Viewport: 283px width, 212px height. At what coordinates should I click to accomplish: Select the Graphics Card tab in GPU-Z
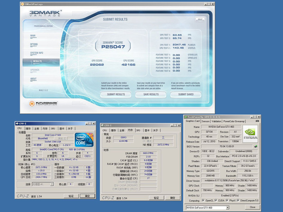coord(193,121)
